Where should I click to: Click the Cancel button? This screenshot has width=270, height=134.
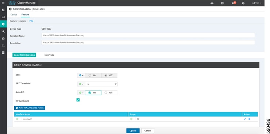[147, 131]
